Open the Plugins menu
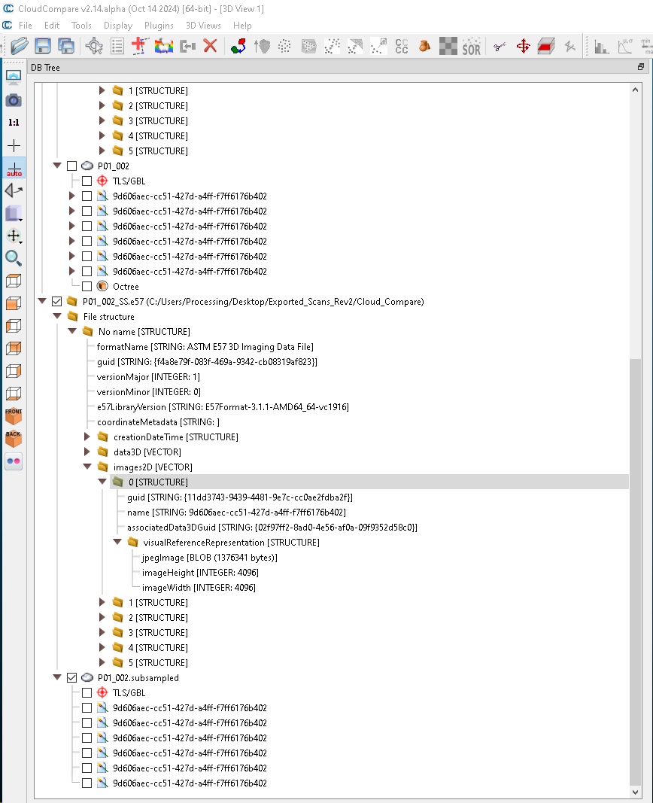The image size is (653, 803). [159, 25]
